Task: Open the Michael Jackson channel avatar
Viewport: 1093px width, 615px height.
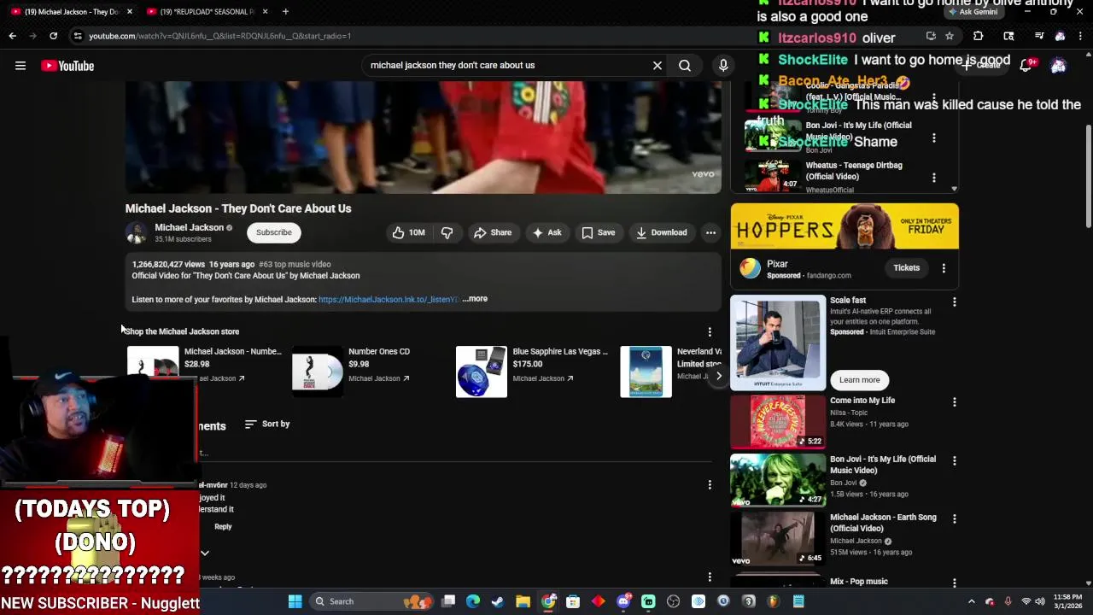Action: [136, 232]
